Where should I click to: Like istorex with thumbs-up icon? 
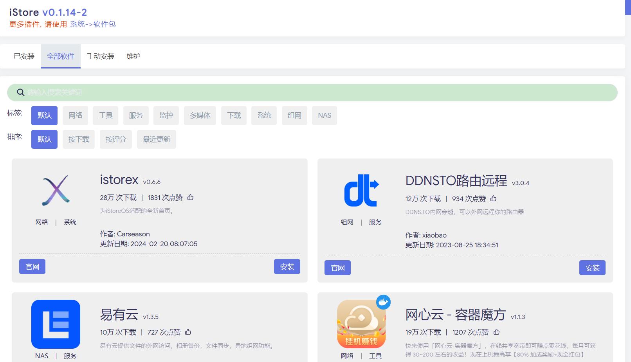tap(190, 197)
